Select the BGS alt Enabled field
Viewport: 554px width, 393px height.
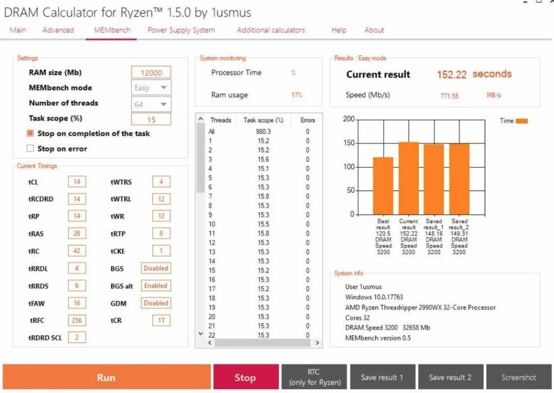coord(156,286)
